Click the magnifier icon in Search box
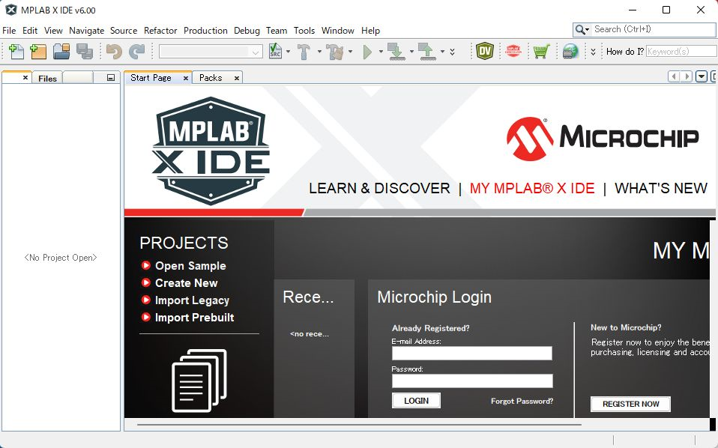The image size is (718, 448). [x=582, y=30]
